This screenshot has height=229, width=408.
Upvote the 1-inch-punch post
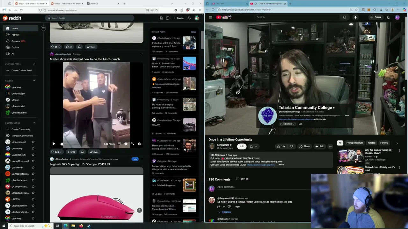pos(52,152)
